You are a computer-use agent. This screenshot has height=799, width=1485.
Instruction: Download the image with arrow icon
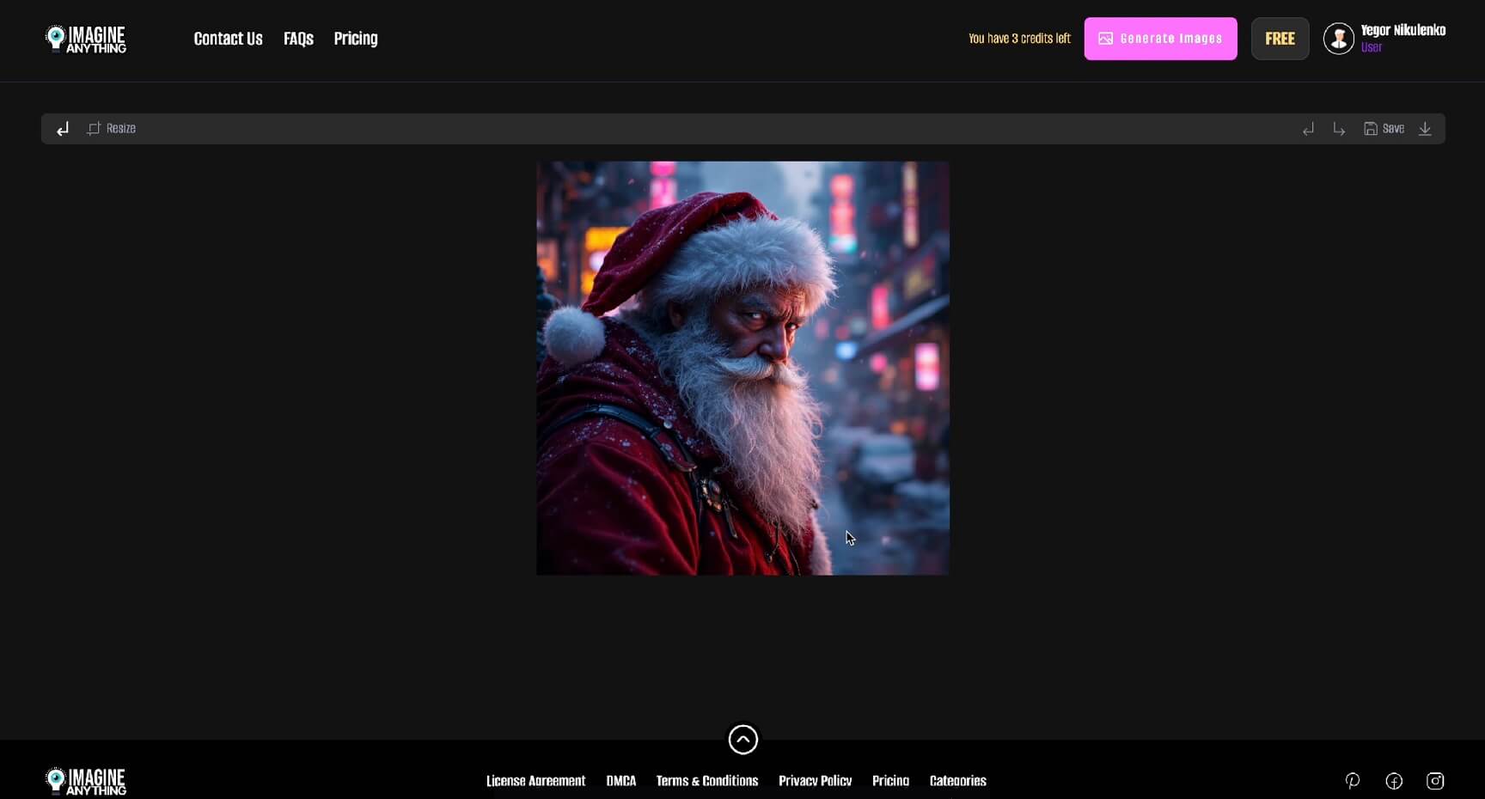pos(1425,129)
